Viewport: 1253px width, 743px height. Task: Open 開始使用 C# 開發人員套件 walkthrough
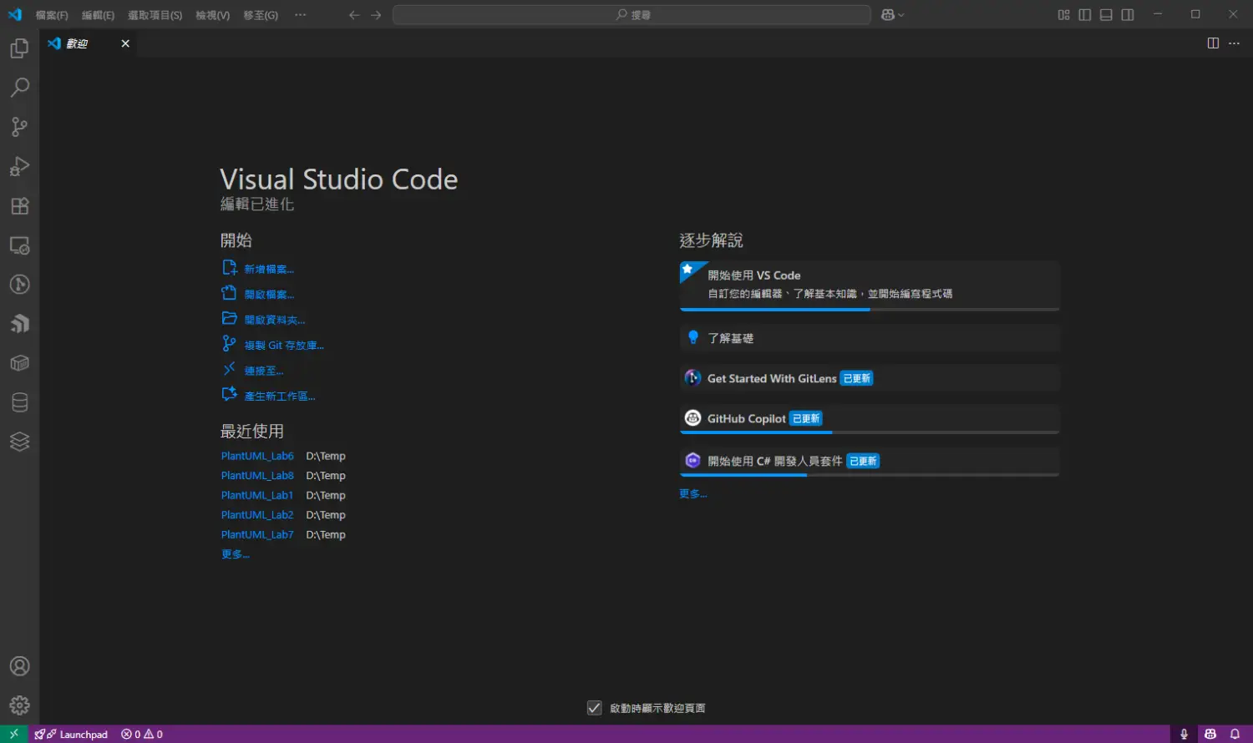tap(870, 462)
